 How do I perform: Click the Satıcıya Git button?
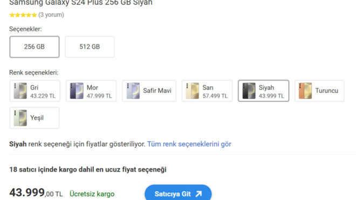pos(178,193)
